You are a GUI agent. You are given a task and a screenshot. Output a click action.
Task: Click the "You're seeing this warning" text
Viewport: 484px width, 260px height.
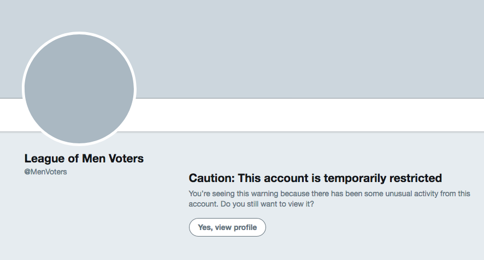coord(233,194)
